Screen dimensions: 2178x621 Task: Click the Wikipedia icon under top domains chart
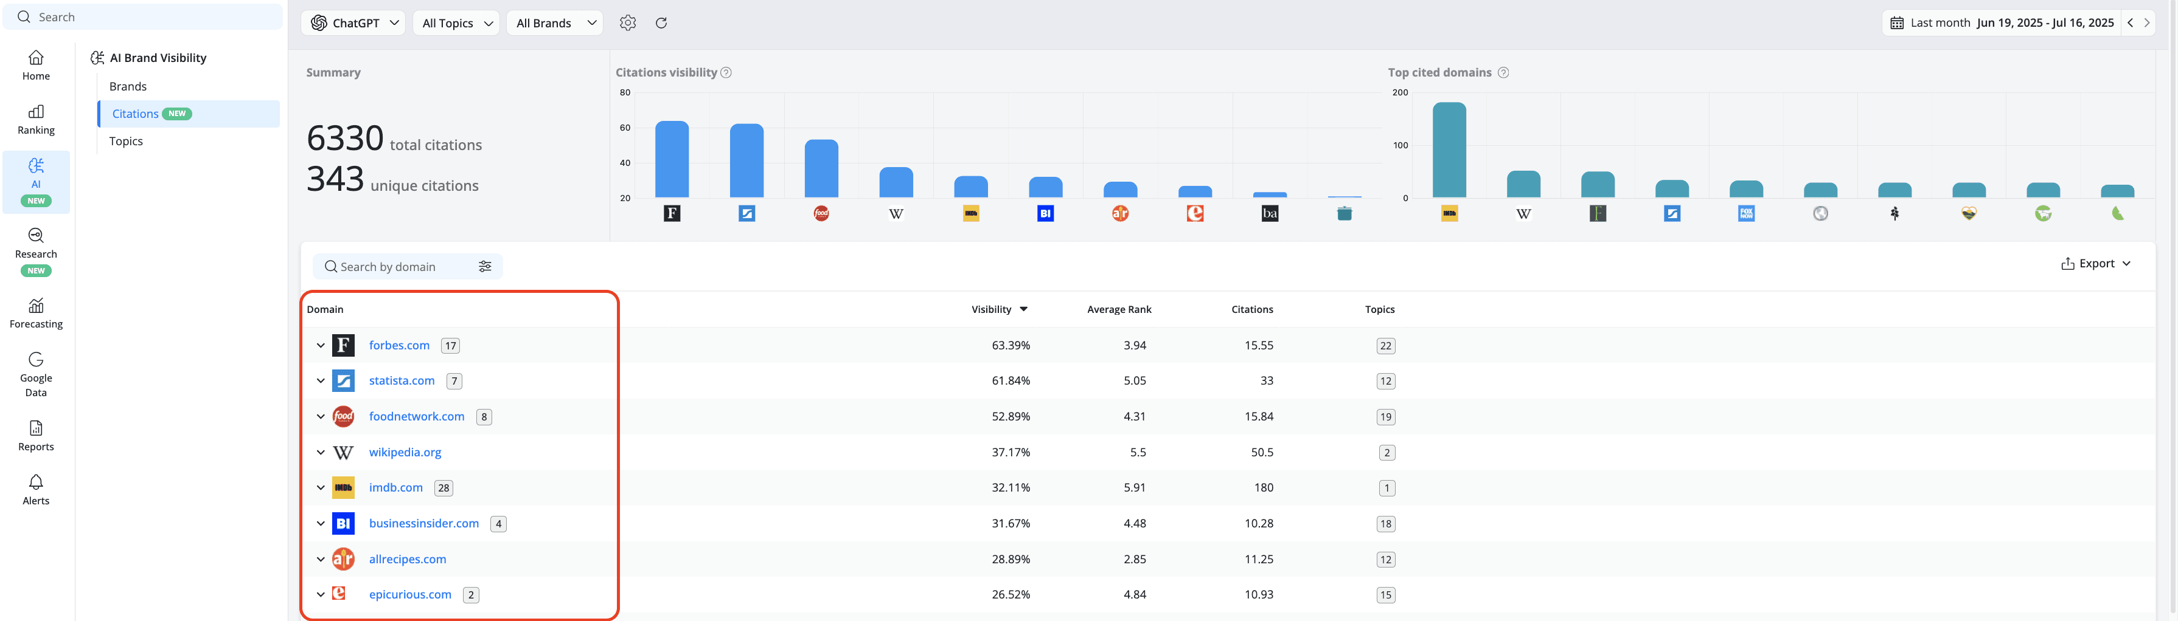[x=1523, y=214]
